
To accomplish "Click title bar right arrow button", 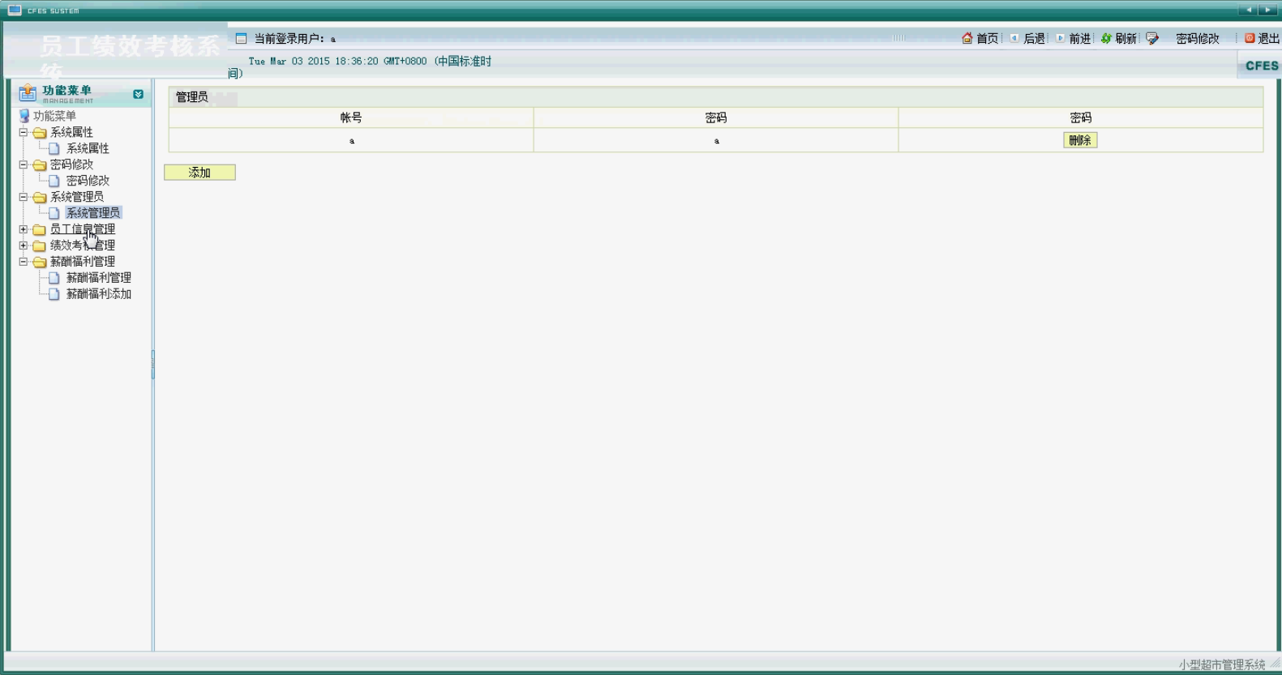I will pos(1268,10).
